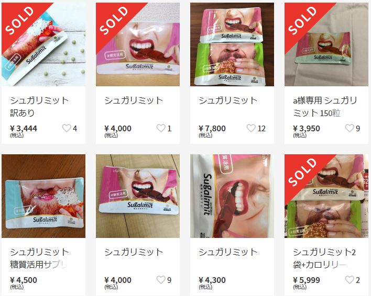Open the a様専用 listing image
The height and width of the screenshot is (296, 371).
(x=326, y=44)
